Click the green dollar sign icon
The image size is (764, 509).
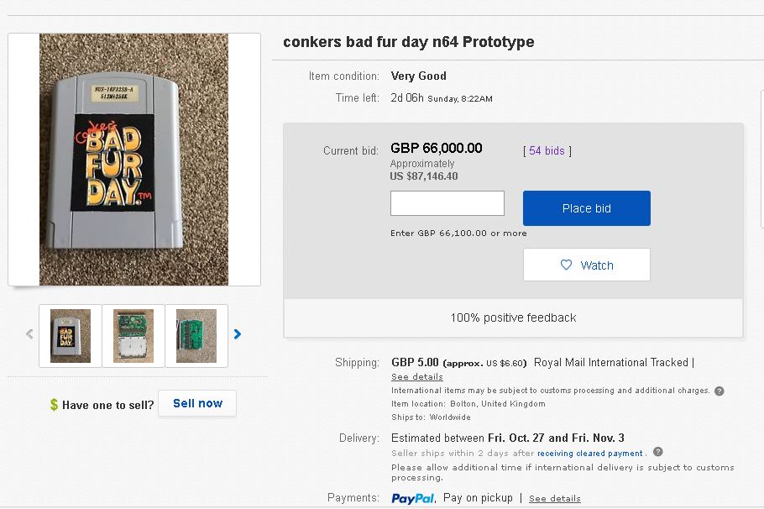tap(54, 405)
